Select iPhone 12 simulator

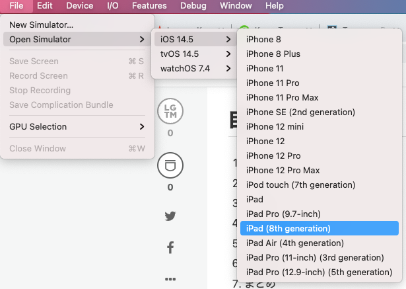pyautogui.click(x=320, y=141)
